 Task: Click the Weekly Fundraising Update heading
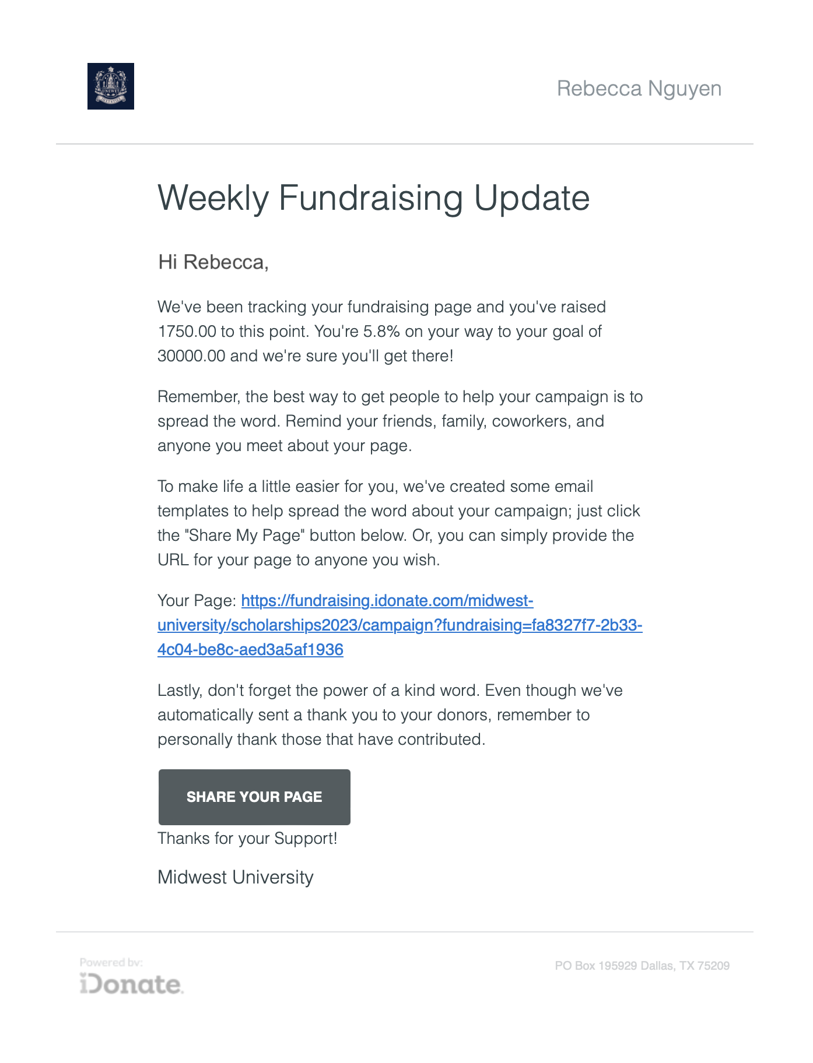coord(374,198)
